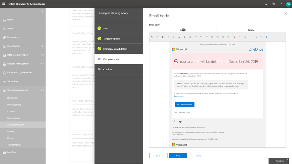Center align text in editor
This screenshot has height=164, width=292.
click(x=217, y=37)
